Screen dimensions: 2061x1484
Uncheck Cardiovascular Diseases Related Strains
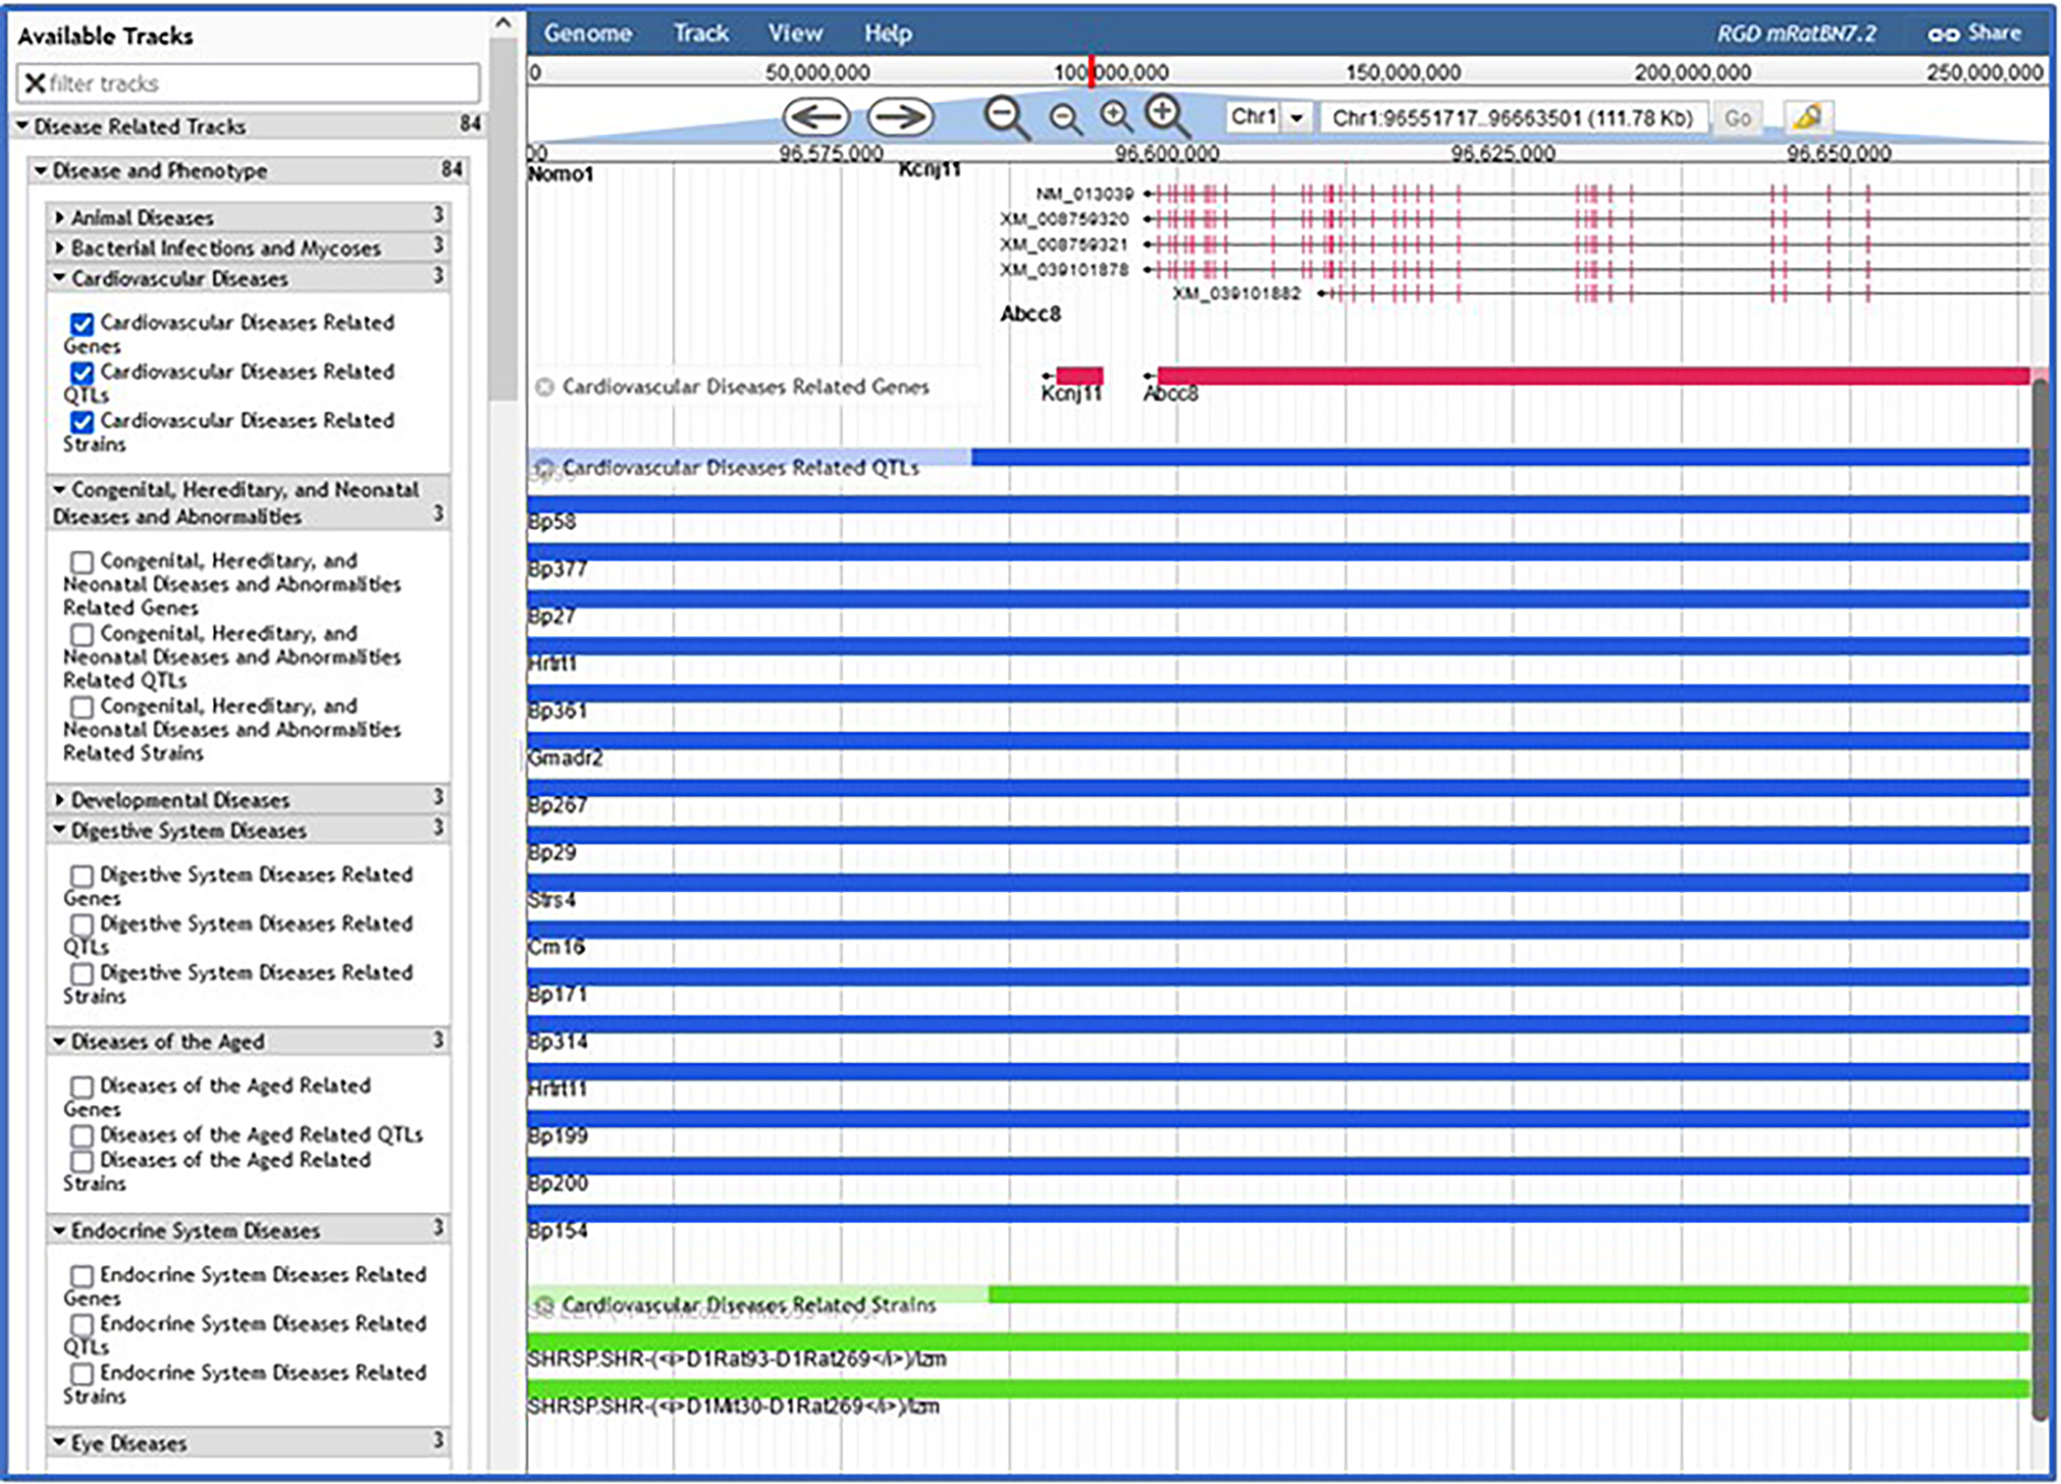[x=82, y=422]
